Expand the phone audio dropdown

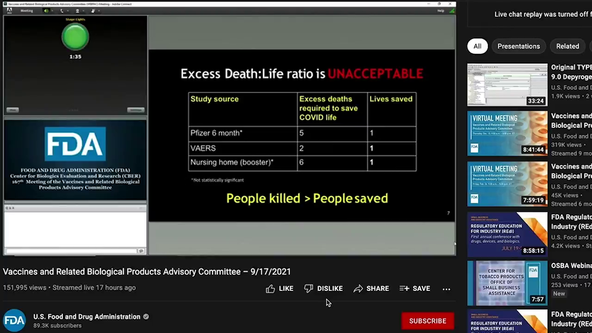[67, 11]
